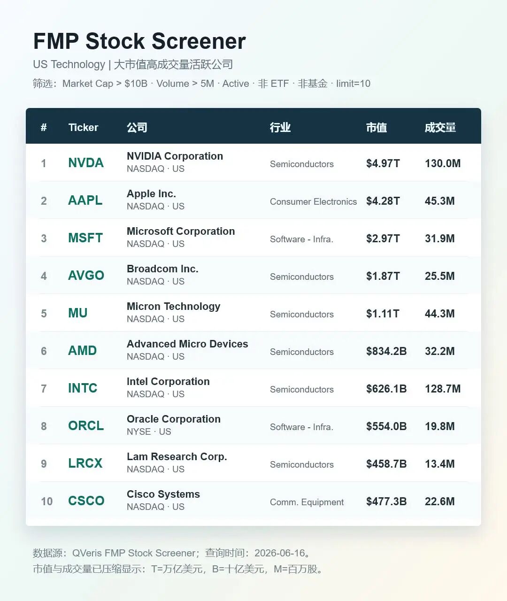This screenshot has height=601, width=507.
Task: Click the Ticker column header
Action: coord(83,127)
